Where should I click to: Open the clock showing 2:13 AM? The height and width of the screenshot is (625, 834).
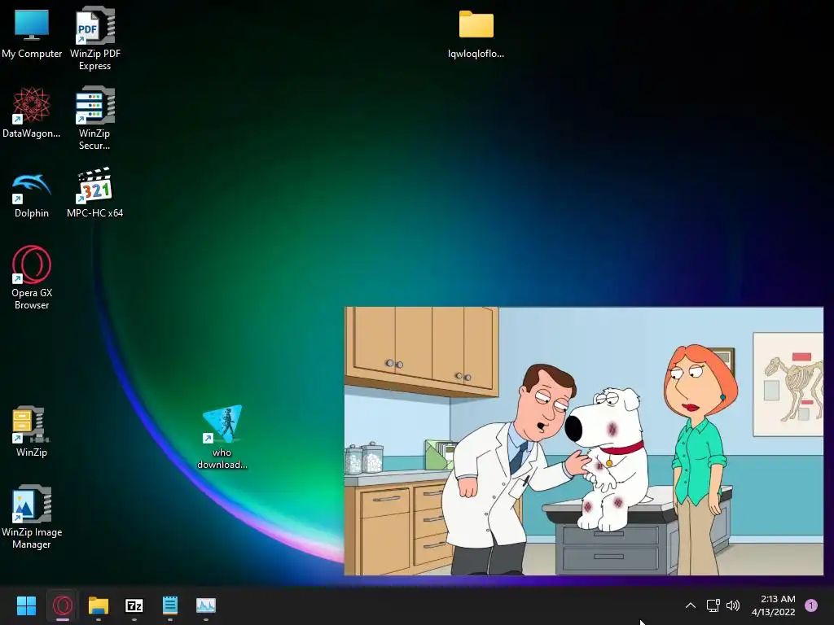click(774, 605)
